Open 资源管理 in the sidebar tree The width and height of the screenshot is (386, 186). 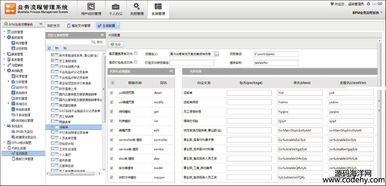(x=19, y=76)
